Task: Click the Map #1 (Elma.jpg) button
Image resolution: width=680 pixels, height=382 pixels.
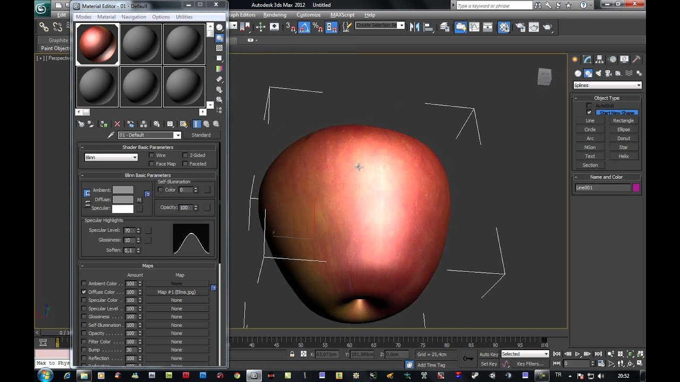Action: click(176, 292)
